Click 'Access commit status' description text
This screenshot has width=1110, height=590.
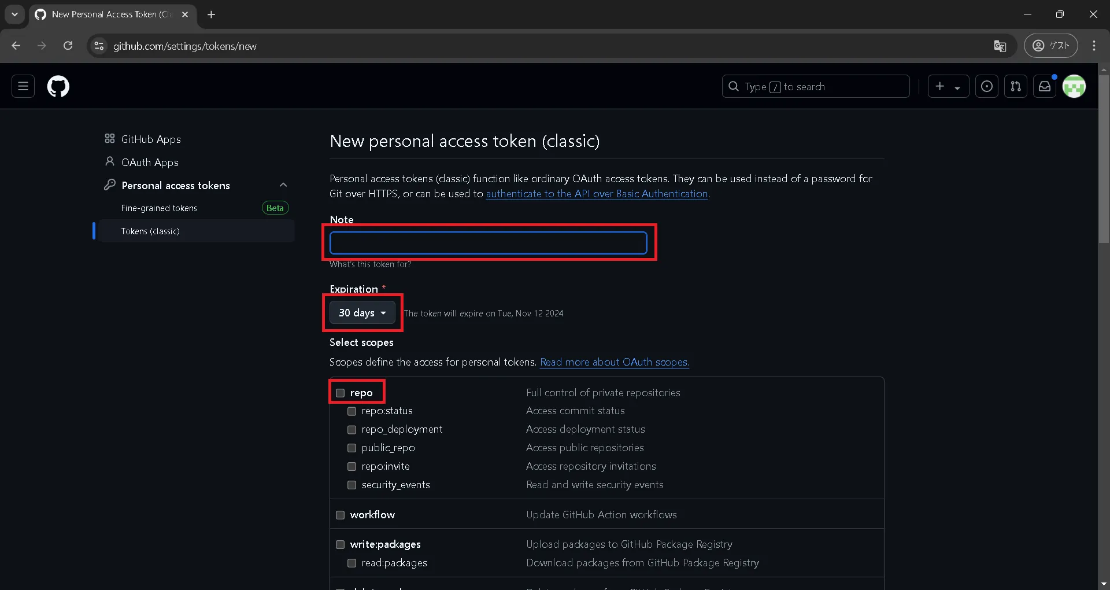[x=575, y=411]
